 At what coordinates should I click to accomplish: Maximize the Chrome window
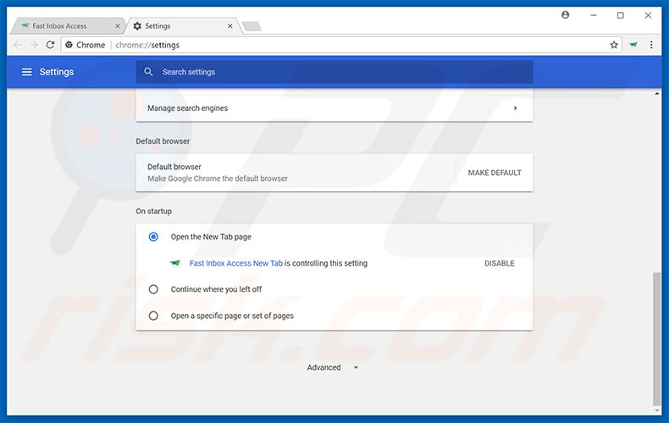click(621, 15)
